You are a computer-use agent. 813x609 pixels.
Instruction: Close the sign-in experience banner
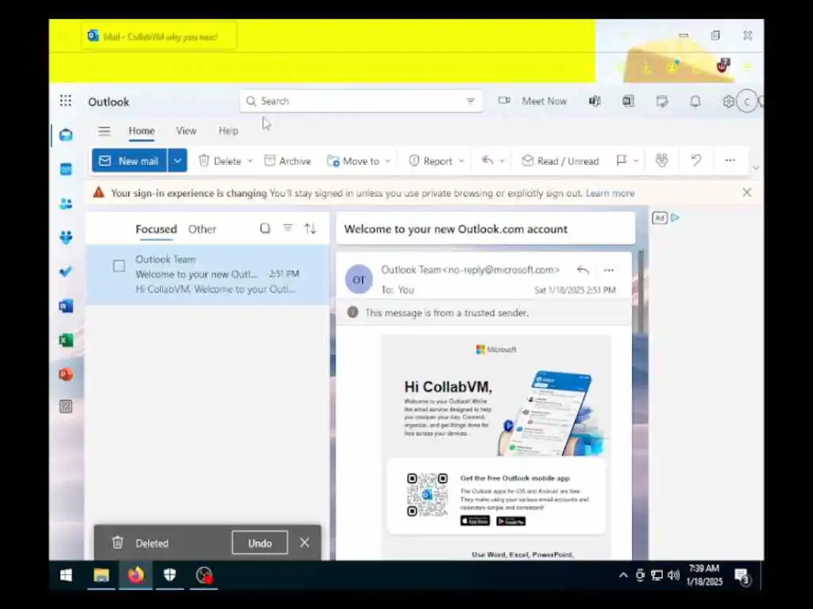pos(746,192)
